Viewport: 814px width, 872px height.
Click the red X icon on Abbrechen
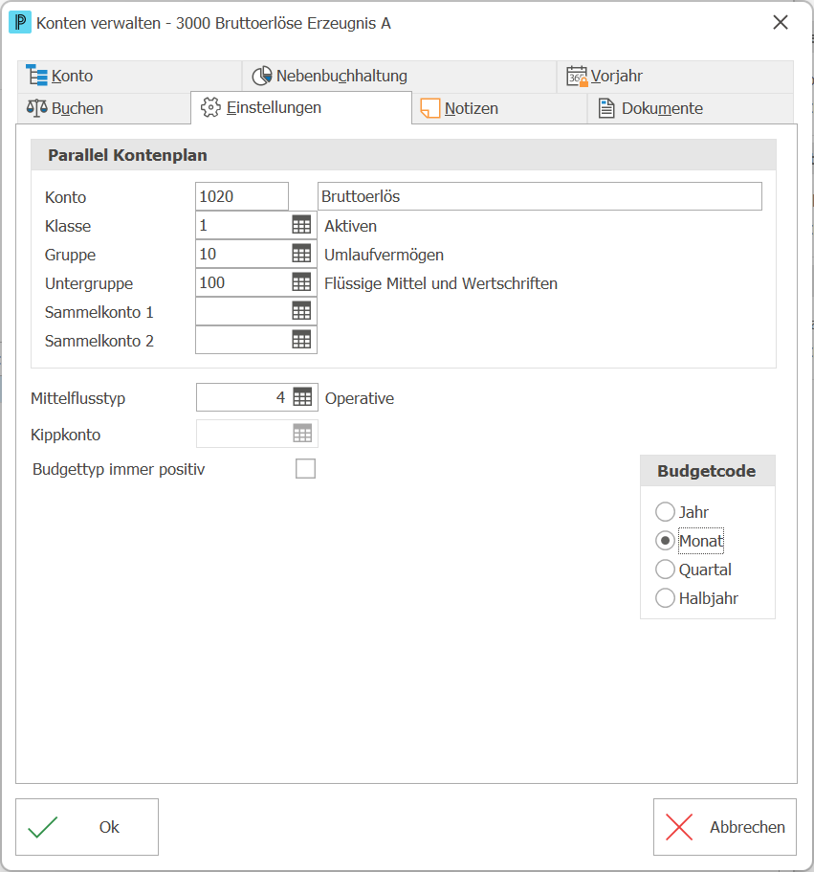679,827
